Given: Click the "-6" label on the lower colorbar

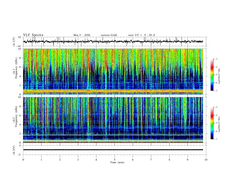Looking at the screenshot, I should [x=216, y=131].
